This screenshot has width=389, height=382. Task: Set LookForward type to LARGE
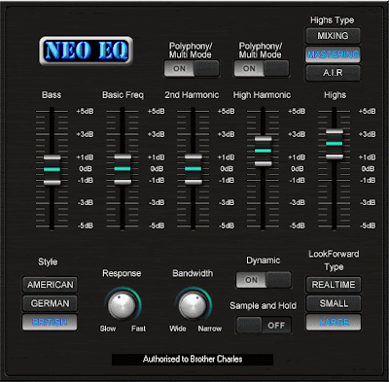coord(334,322)
